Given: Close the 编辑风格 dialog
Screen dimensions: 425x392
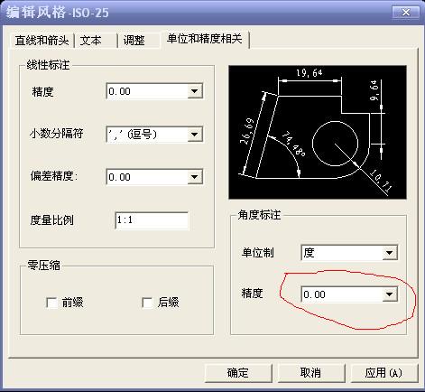Looking at the screenshot, I should point(406,13).
